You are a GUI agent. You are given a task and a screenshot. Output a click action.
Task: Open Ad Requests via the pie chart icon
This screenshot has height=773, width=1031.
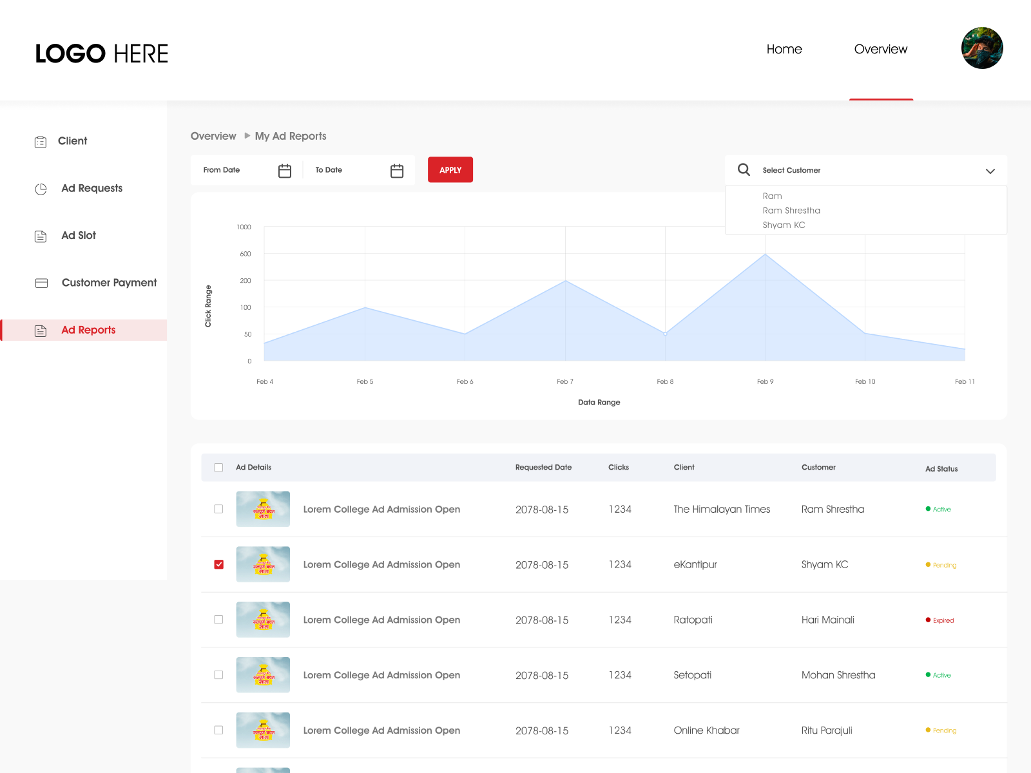(41, 189)
